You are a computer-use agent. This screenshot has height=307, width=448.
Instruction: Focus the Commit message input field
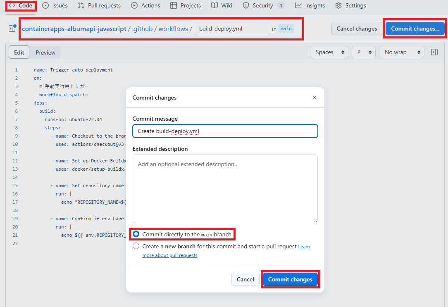225,131
